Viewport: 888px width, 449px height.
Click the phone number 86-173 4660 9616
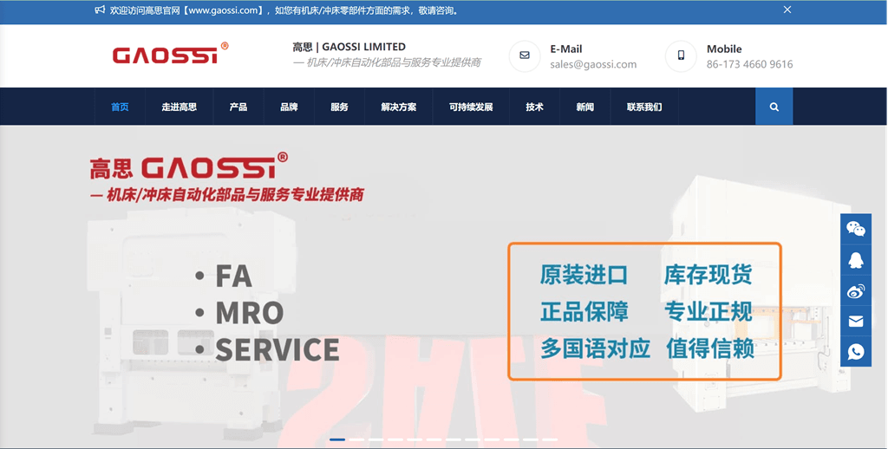click(749, 64)
